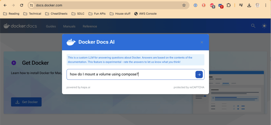Click 'protected by reCAPTCHA' text
Viewport: 271px width, 125px height.
[x=189, y=87]
